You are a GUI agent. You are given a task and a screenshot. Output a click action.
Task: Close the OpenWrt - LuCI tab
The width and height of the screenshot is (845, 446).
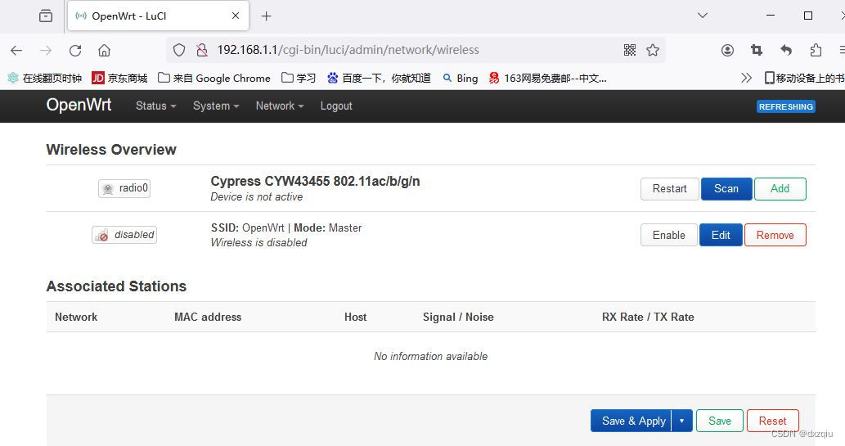coord(236,16)
